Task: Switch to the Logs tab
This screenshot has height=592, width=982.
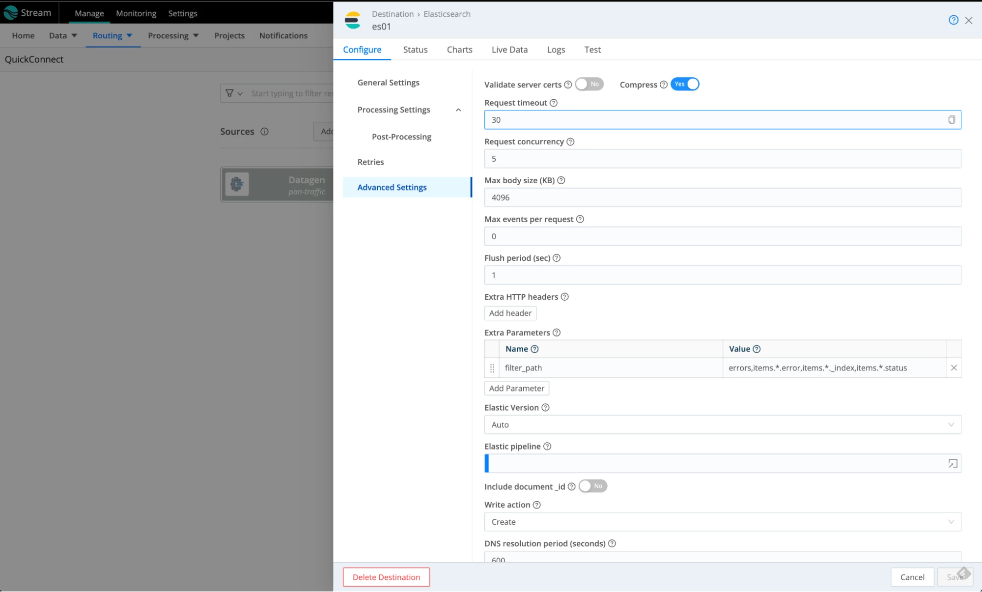Action: coord(556,50)
